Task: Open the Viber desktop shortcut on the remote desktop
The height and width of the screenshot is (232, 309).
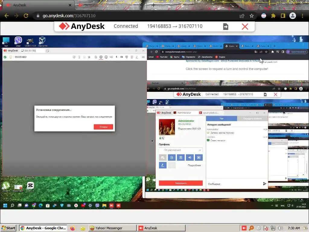Action: (x=18, y=42)
